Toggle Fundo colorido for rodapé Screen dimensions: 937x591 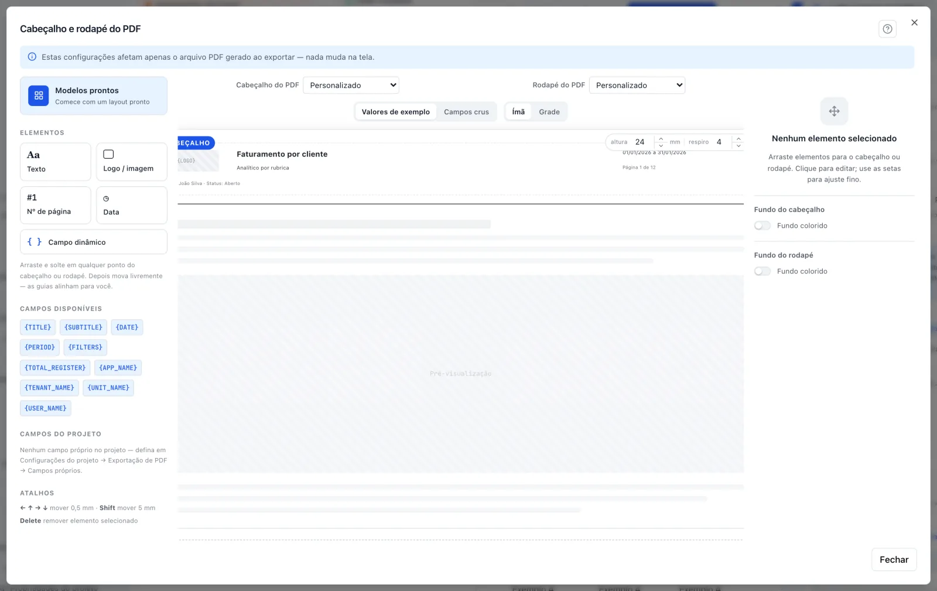pos(762,271)
